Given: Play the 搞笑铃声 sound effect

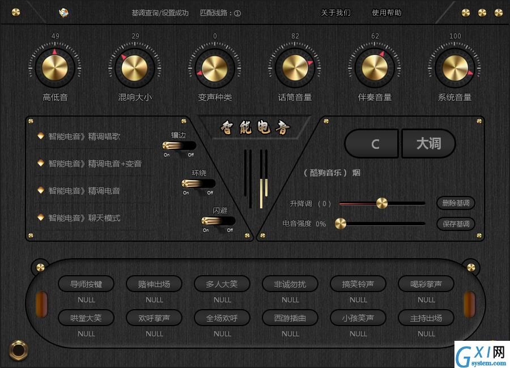Looking at the screenshot, I should click(x=358, y=284).
